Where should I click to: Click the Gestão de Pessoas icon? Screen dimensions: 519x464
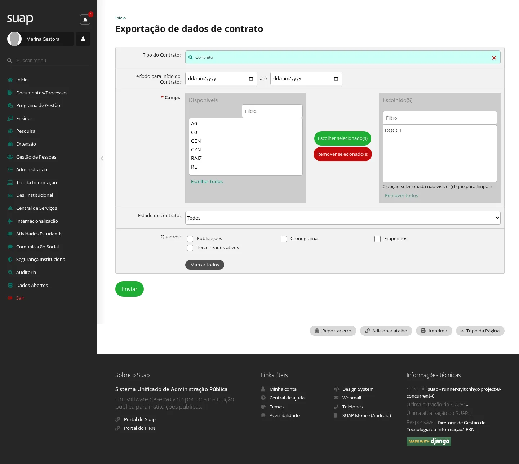point(10,157)
